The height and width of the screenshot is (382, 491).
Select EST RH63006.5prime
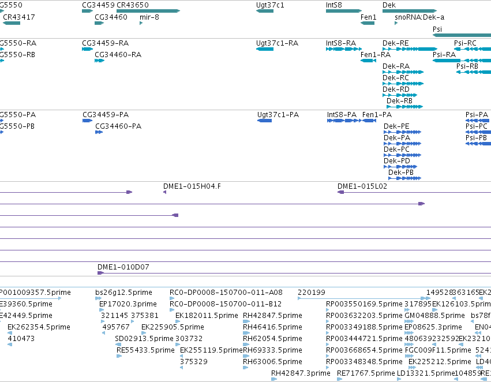pyautogui.click(x=246, y=368)
